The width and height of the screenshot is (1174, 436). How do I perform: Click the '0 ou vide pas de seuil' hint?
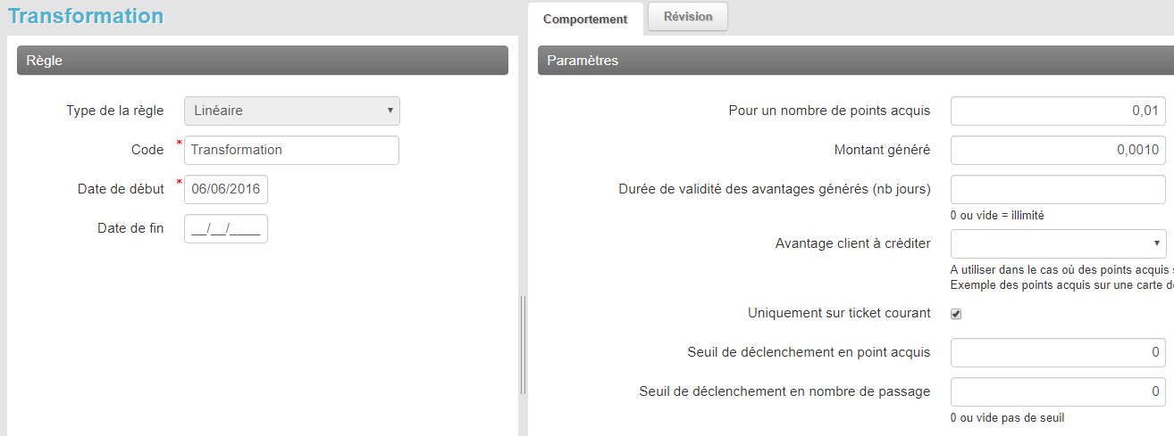click(1007, 417)
